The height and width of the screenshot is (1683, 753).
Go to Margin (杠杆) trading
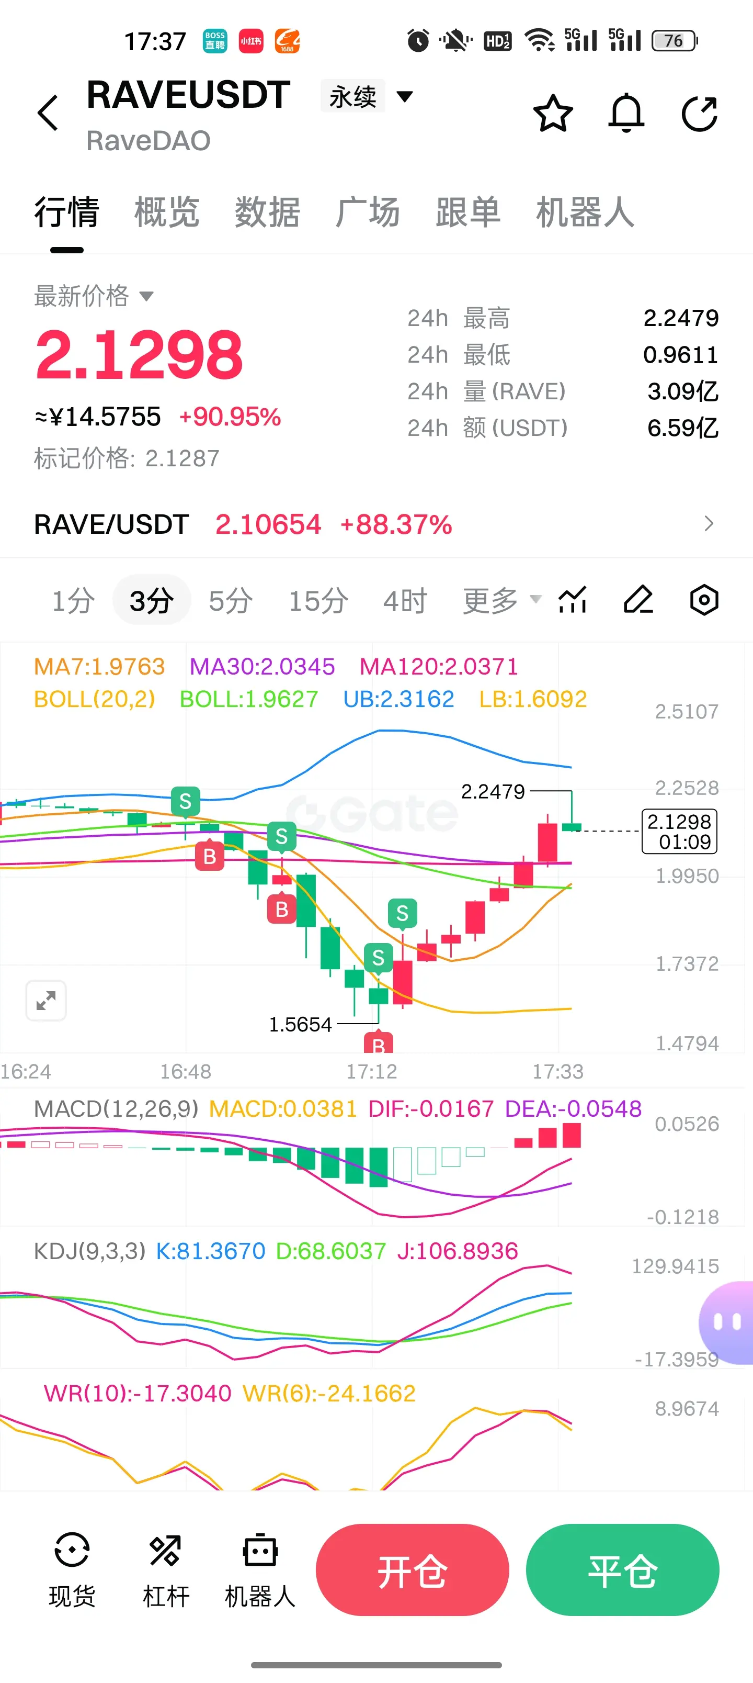[166, 1570]
